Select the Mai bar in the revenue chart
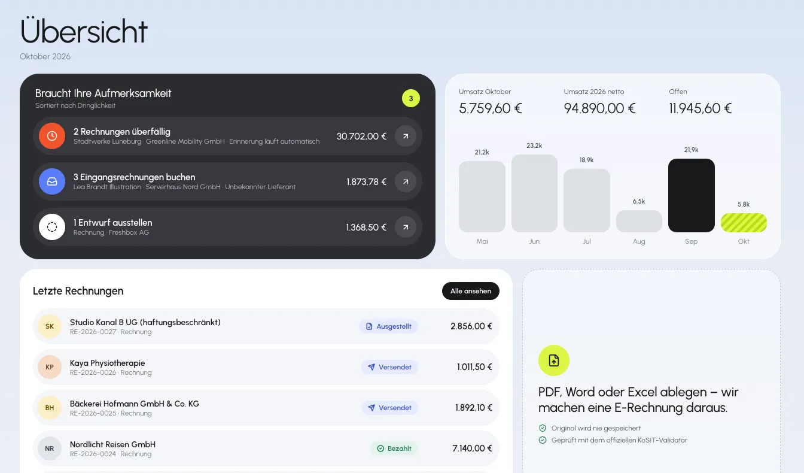This screenshot has width=804, height=473. 482,196
